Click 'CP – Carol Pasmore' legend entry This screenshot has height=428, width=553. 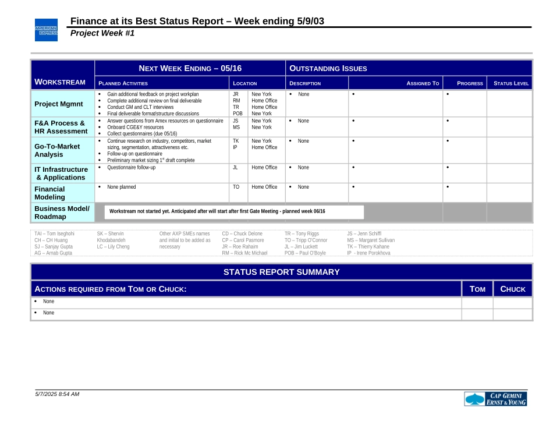pyautogui.click(x=243, y=240)
